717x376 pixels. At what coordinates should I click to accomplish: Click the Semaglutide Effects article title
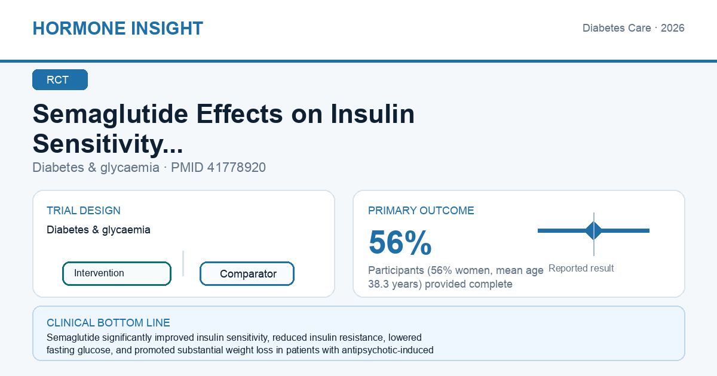click(223, 129)
